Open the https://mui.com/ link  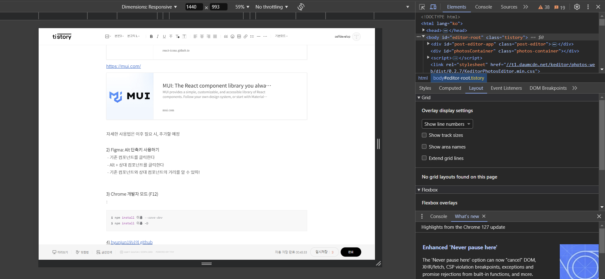tap(123, 66)
